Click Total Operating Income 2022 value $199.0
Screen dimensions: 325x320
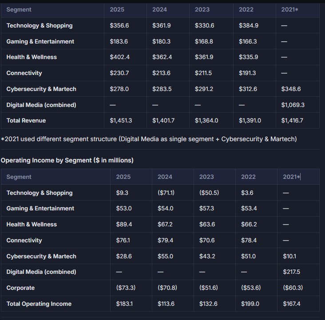pos(250,304)
